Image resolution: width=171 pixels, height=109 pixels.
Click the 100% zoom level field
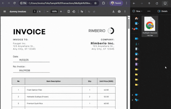(54, 11)
